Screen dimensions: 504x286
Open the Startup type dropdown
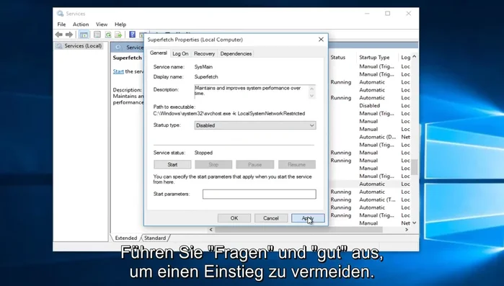click(x=255, y=125)
